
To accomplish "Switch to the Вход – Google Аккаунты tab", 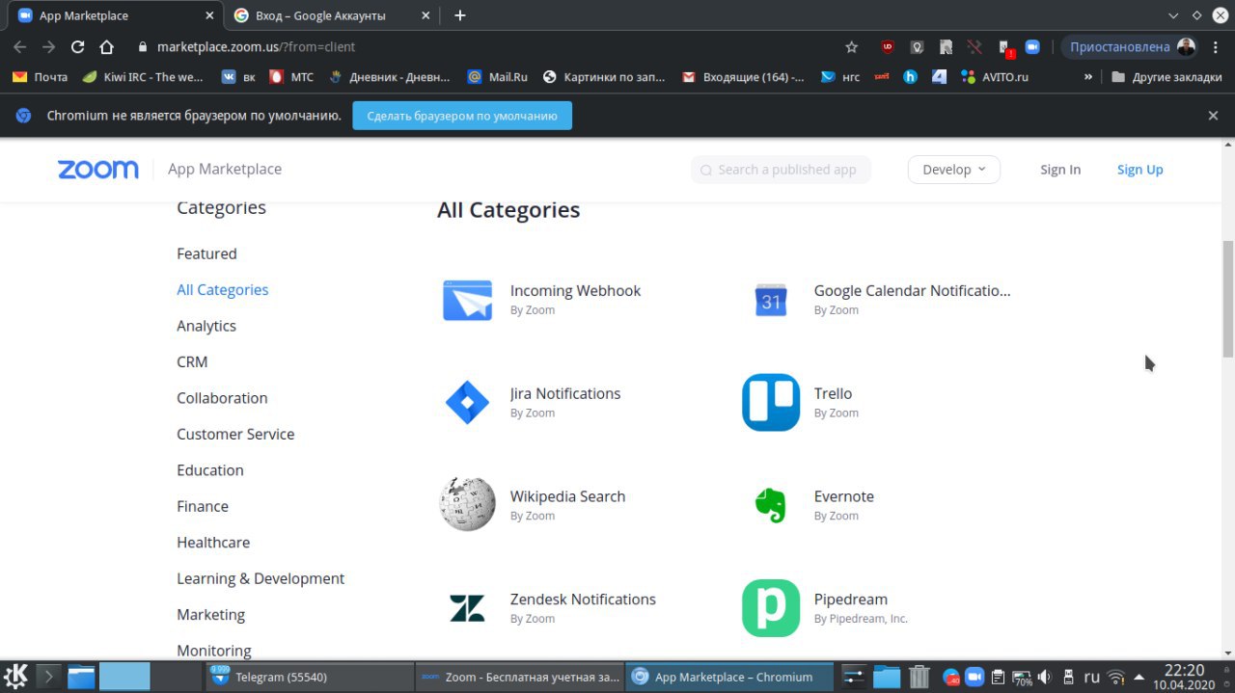I will click(x=329, y=15).
